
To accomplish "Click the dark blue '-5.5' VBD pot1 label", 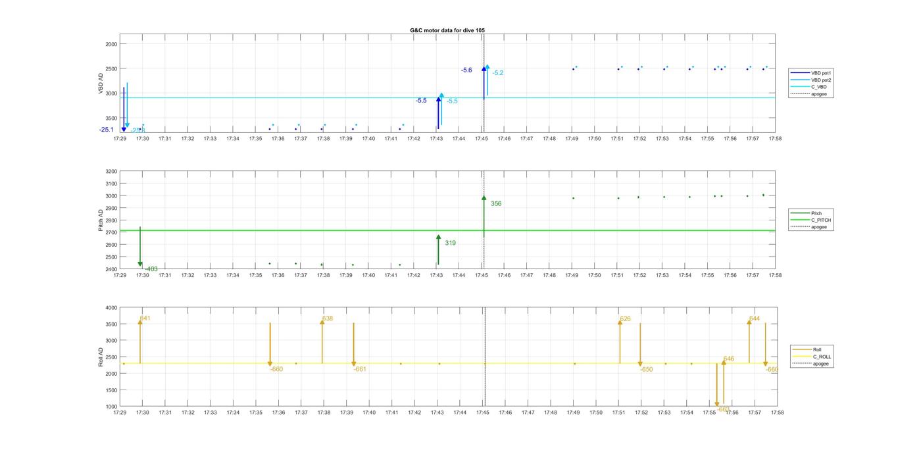I will (x=421, y=101).
